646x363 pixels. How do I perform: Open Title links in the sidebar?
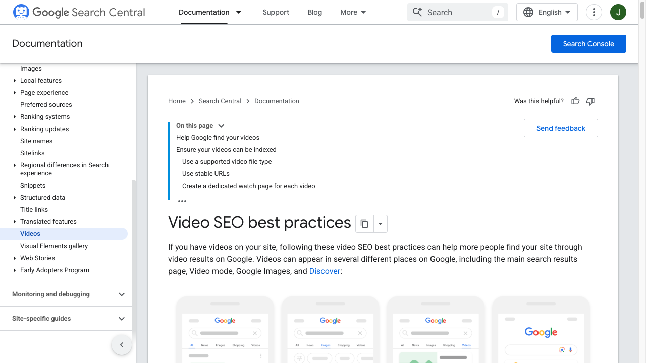34,210
